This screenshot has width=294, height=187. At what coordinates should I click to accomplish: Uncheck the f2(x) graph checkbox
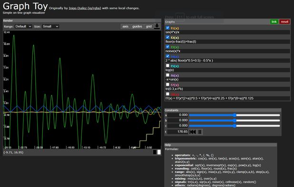coord(167,37)
